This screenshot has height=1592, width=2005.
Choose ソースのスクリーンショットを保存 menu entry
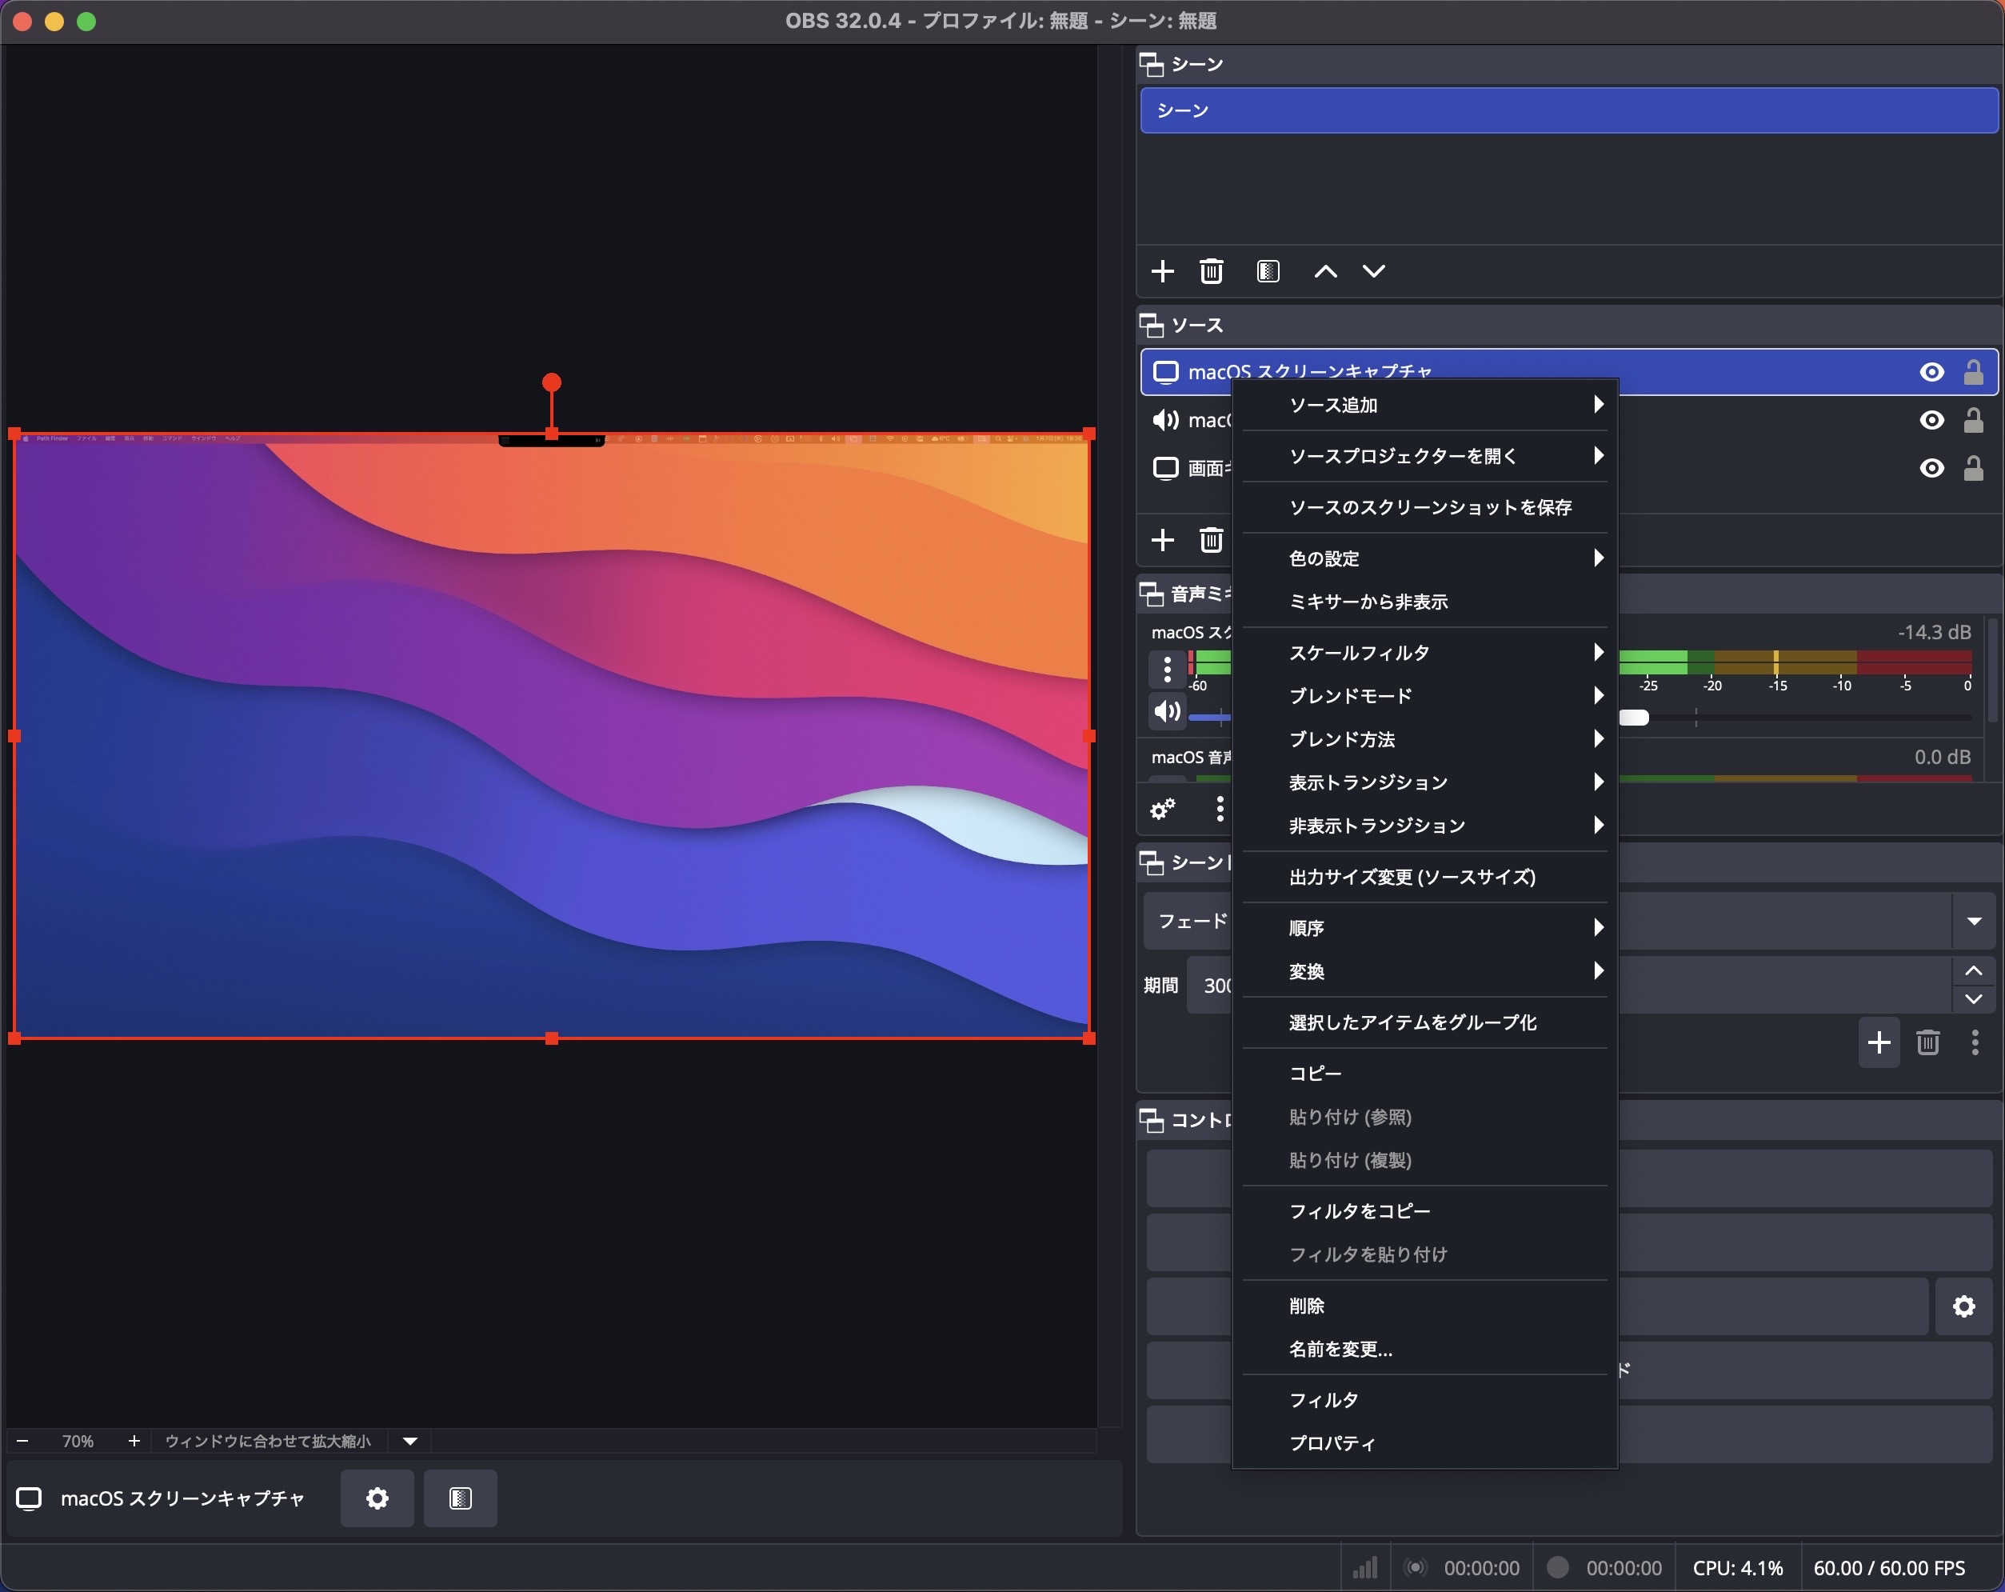point(1430,507)
